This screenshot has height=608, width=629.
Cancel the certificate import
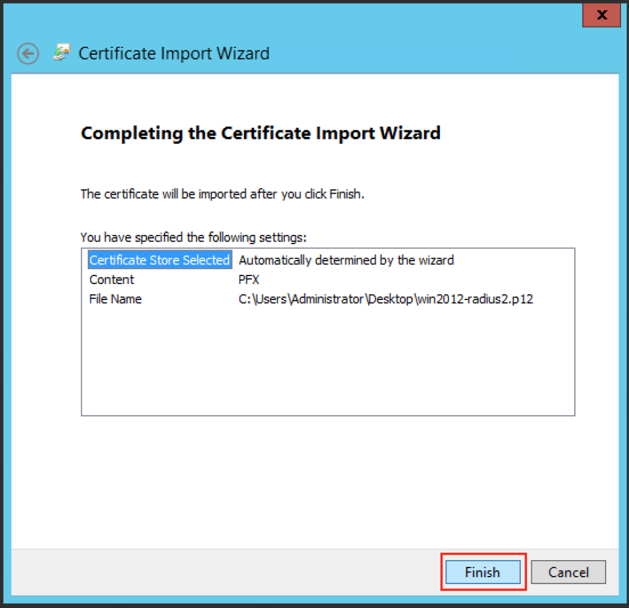[x=568, y=572]
